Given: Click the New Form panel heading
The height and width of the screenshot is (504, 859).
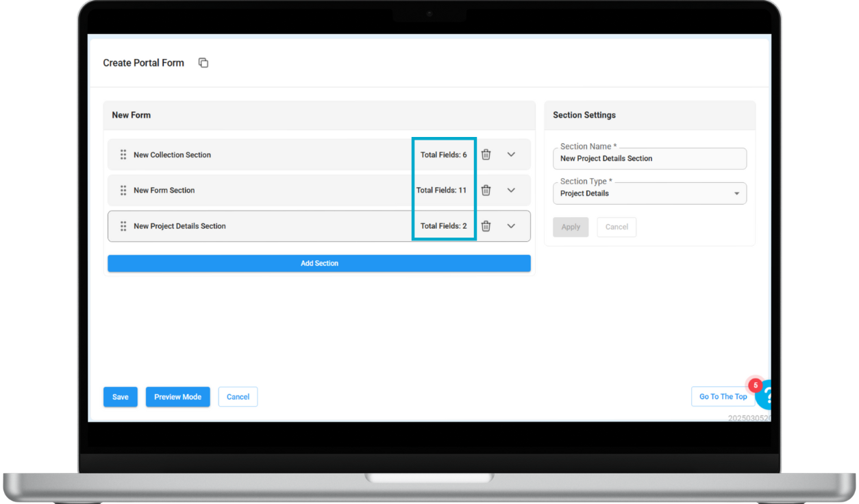Looking at the screenshot, I should pos(132,115).
